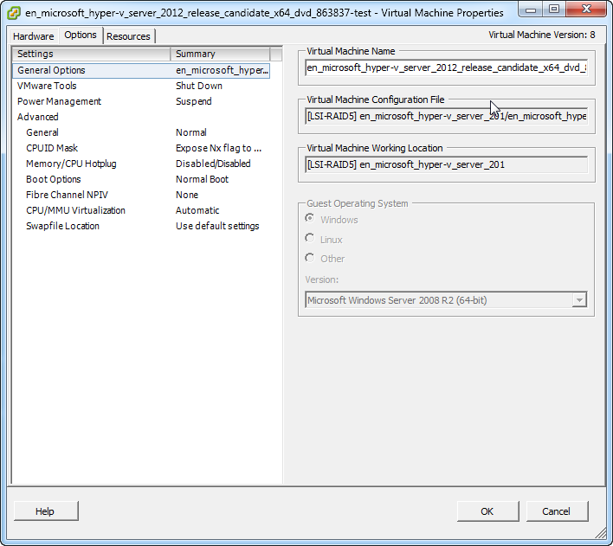Click the vSphere icon in title bar
613x546 pixels.
tap(14, 13)
